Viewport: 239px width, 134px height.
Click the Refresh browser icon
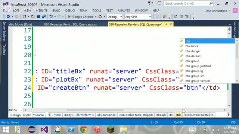coord(100,16)
